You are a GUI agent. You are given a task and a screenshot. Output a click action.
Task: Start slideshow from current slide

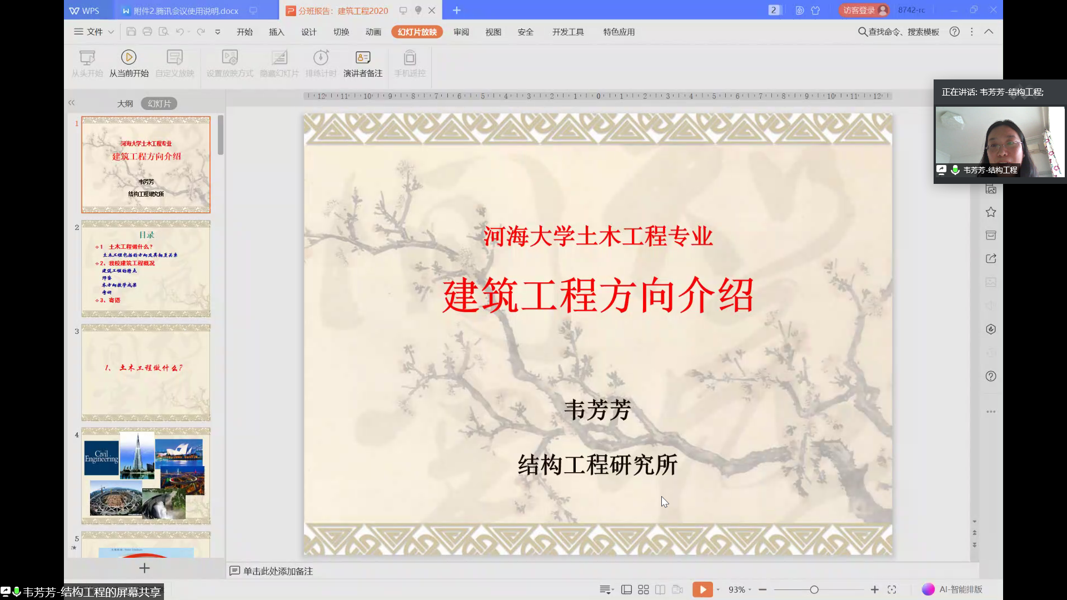click(x=128, y=63)
